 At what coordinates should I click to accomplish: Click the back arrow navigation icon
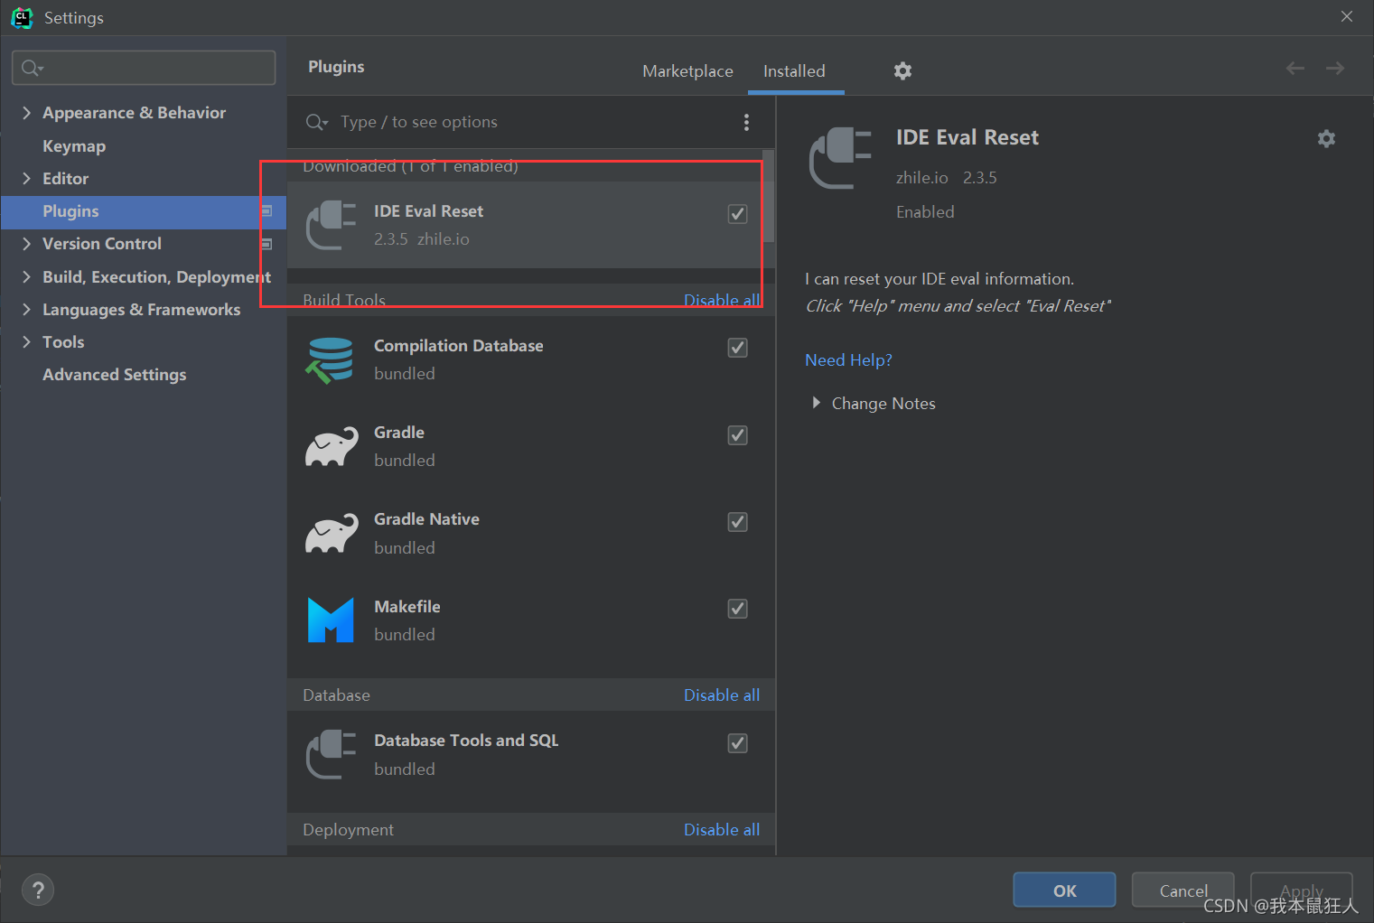[1295, 69]
